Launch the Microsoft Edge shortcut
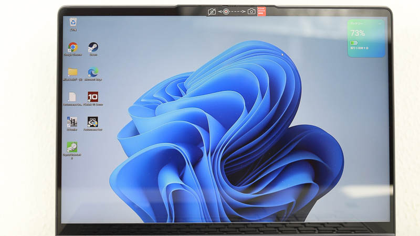420x236 pixels. 93,72
